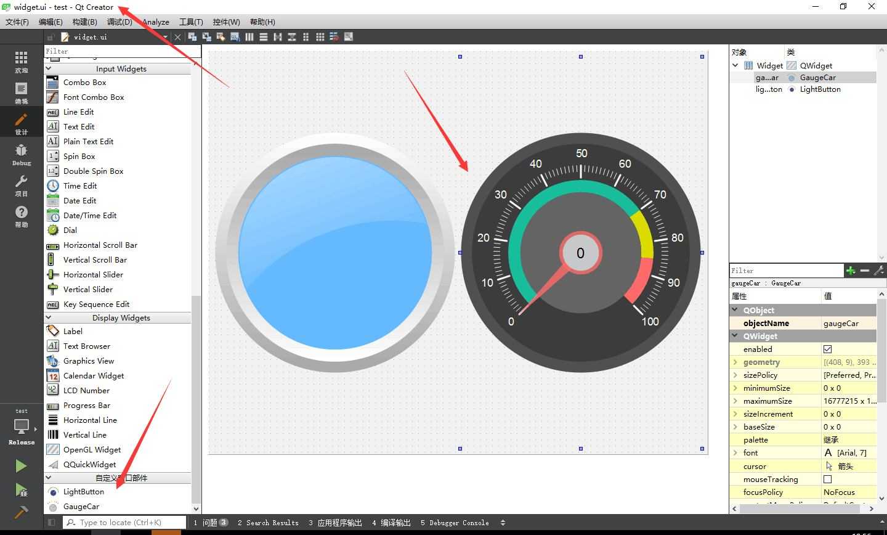The height and width of the screenshot is (535, 887).
Task: Select the GaugeCar gauge widget on canvas
Action: [580, 252]
